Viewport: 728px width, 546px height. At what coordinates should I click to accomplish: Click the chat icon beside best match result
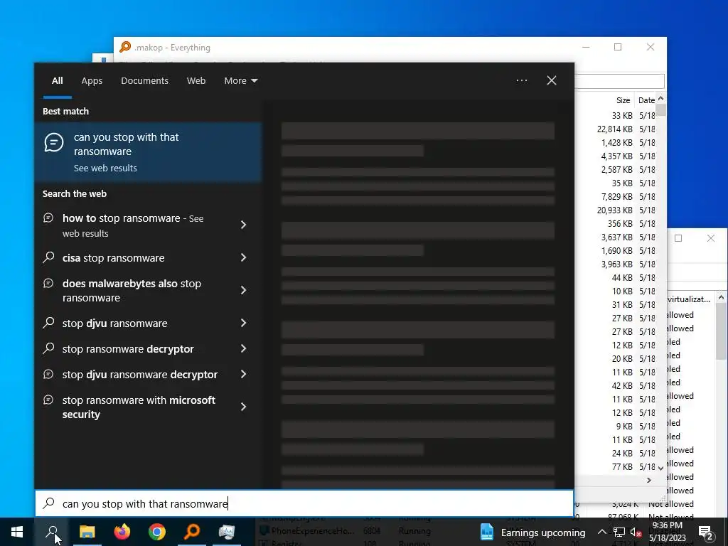click(x=54, y=142)
